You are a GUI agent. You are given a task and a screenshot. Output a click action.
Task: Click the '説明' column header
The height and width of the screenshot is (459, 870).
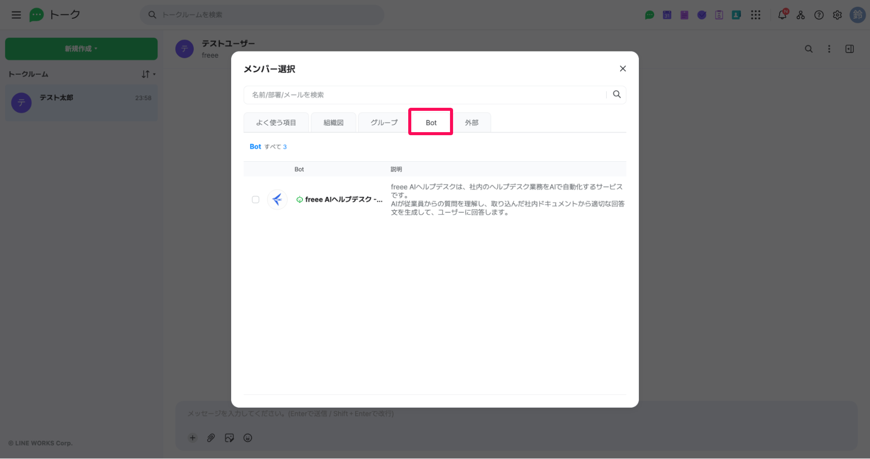tap(396, 169)
